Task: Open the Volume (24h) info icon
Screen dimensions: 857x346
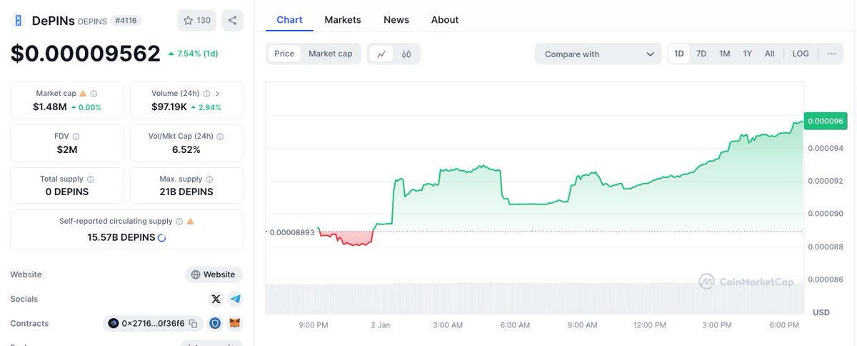Action: click(206, 94)
